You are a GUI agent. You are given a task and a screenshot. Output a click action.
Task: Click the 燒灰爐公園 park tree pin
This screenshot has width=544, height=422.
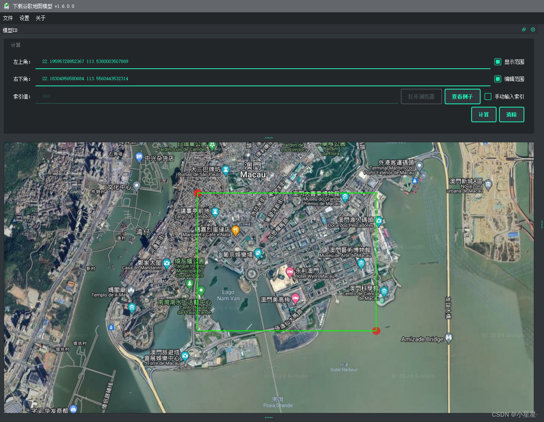tap(189, 283)
